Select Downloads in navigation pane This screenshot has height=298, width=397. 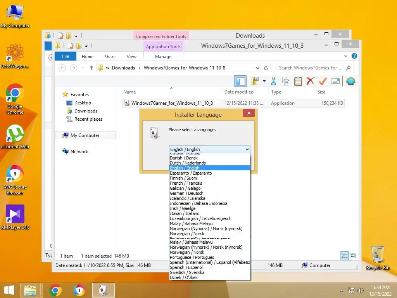click(x=86, y=111)
